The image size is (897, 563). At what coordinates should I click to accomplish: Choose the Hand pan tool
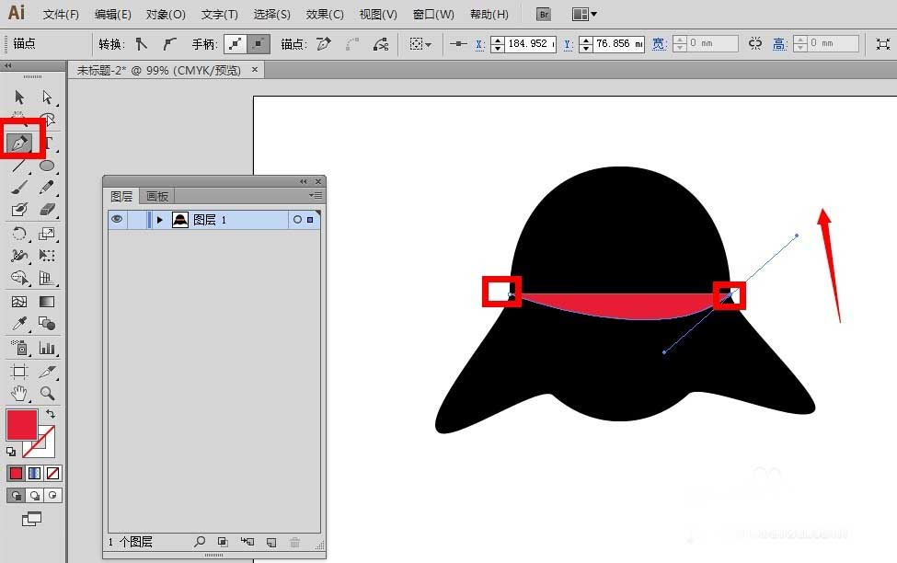[x=19, y=393]
